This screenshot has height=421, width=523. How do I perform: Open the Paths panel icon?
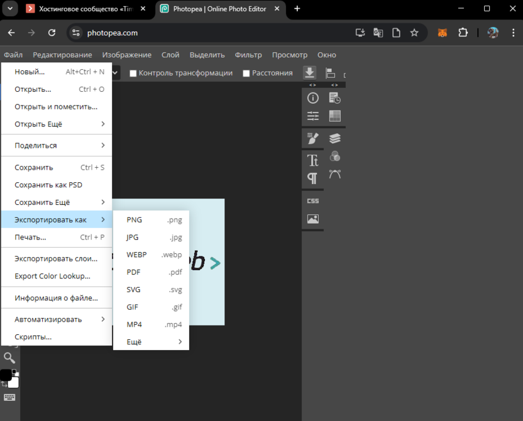(x=334, y=174)
